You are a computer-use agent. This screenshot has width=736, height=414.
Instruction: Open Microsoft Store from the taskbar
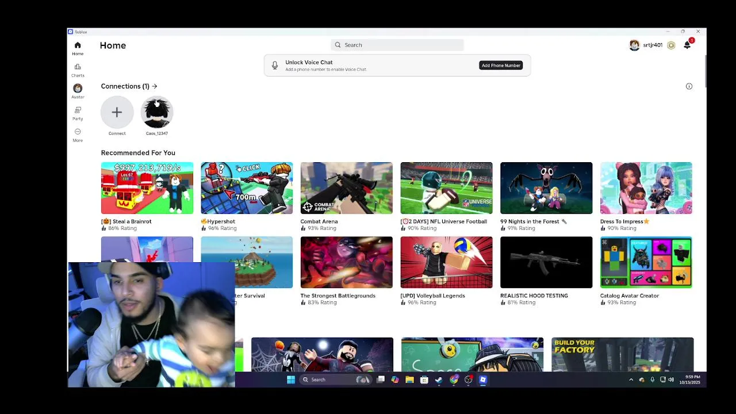point(424,379)
